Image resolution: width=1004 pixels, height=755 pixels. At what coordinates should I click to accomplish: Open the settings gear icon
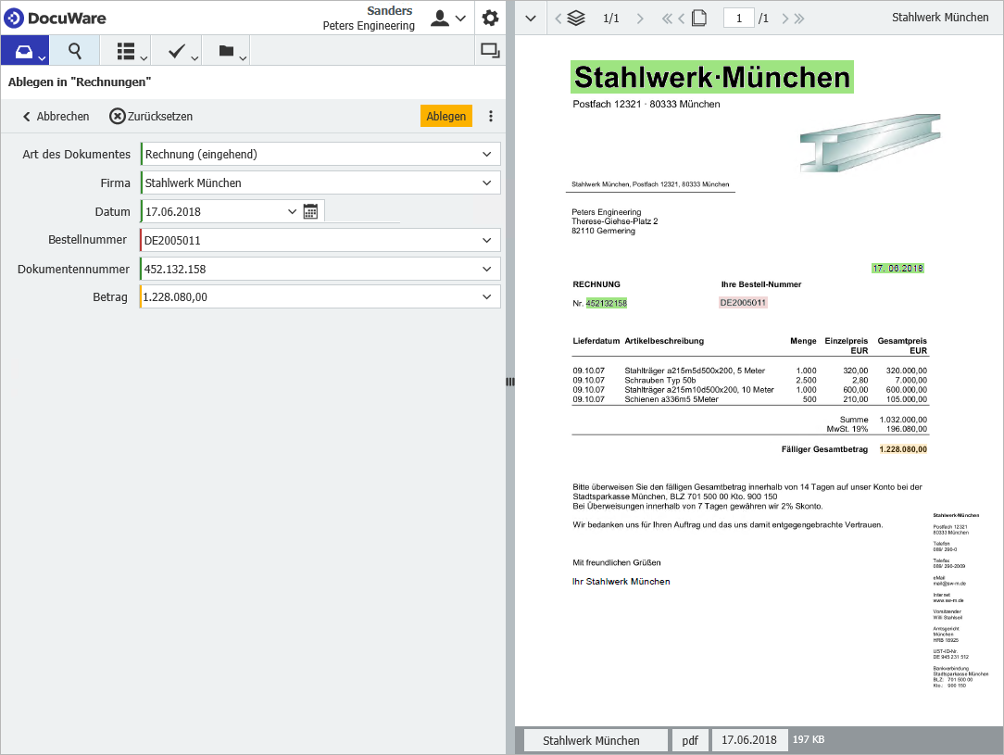pyautogui.click(x=490, y=18)
